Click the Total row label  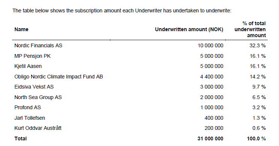point(20,138)
